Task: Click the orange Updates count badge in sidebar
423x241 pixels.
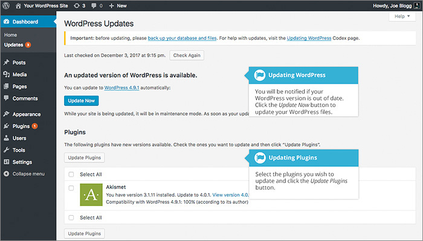Action: (x=28, y=45)
